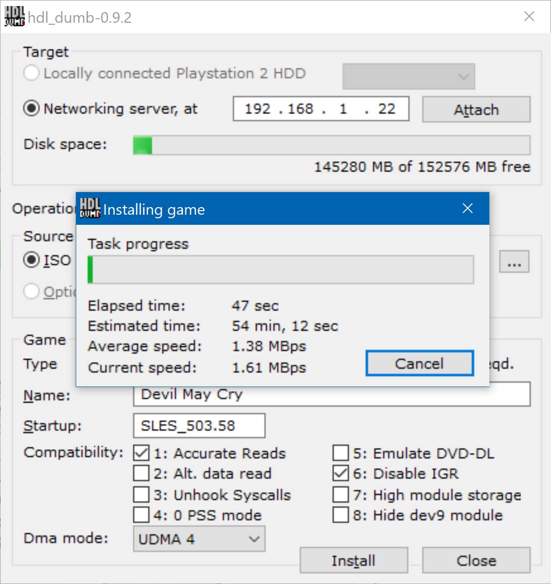Enable 8: Hide dev9 module checkbox

coord(341,515)
